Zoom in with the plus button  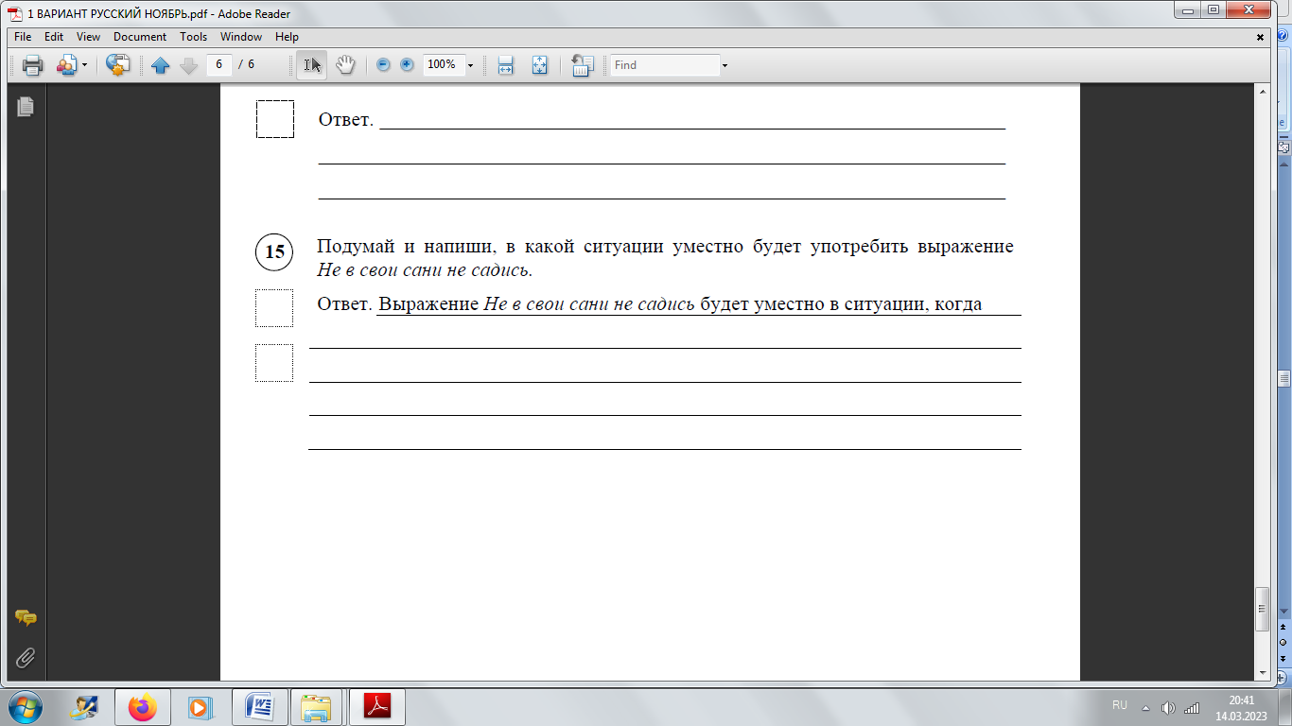point(407,64)
